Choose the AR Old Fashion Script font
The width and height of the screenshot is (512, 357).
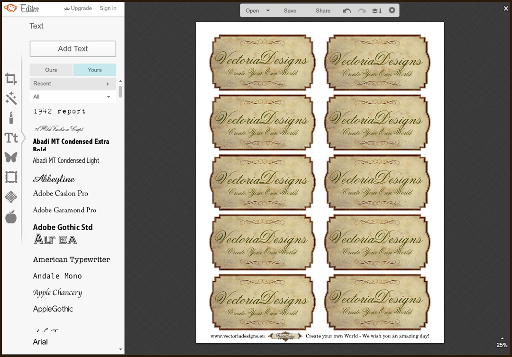point(58,129)
